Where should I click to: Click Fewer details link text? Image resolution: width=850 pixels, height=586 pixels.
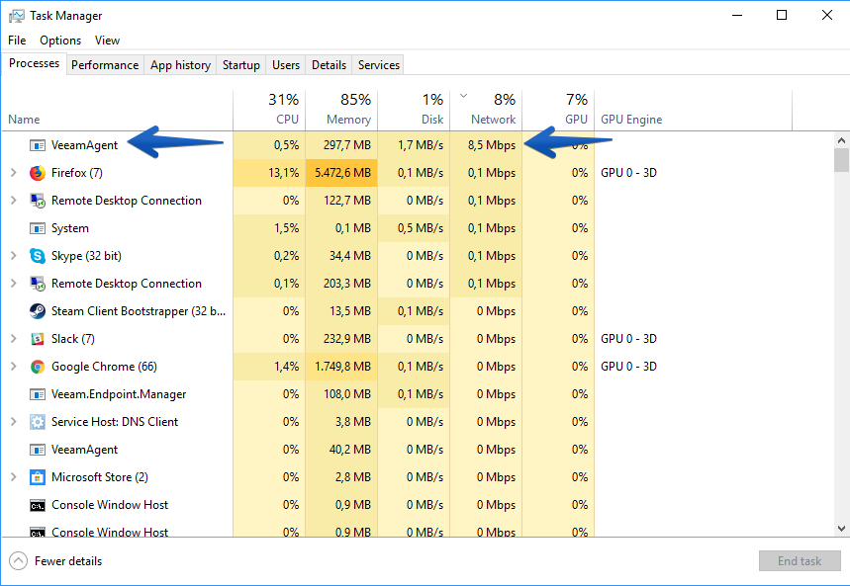tap(68, 561)
